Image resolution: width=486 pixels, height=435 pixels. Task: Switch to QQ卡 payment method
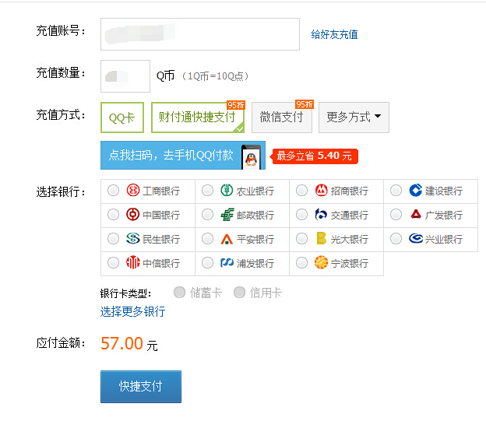(122, 118)
